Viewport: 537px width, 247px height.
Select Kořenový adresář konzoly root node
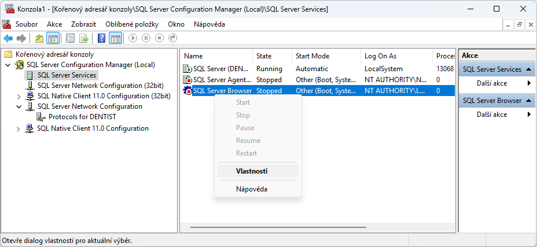[54, 54]
